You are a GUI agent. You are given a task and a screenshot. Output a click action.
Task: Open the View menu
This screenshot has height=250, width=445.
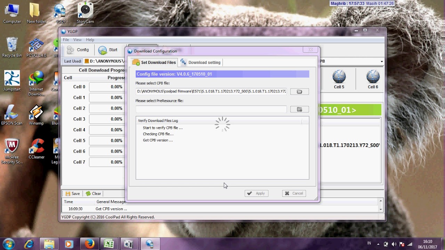pos(77,40)
